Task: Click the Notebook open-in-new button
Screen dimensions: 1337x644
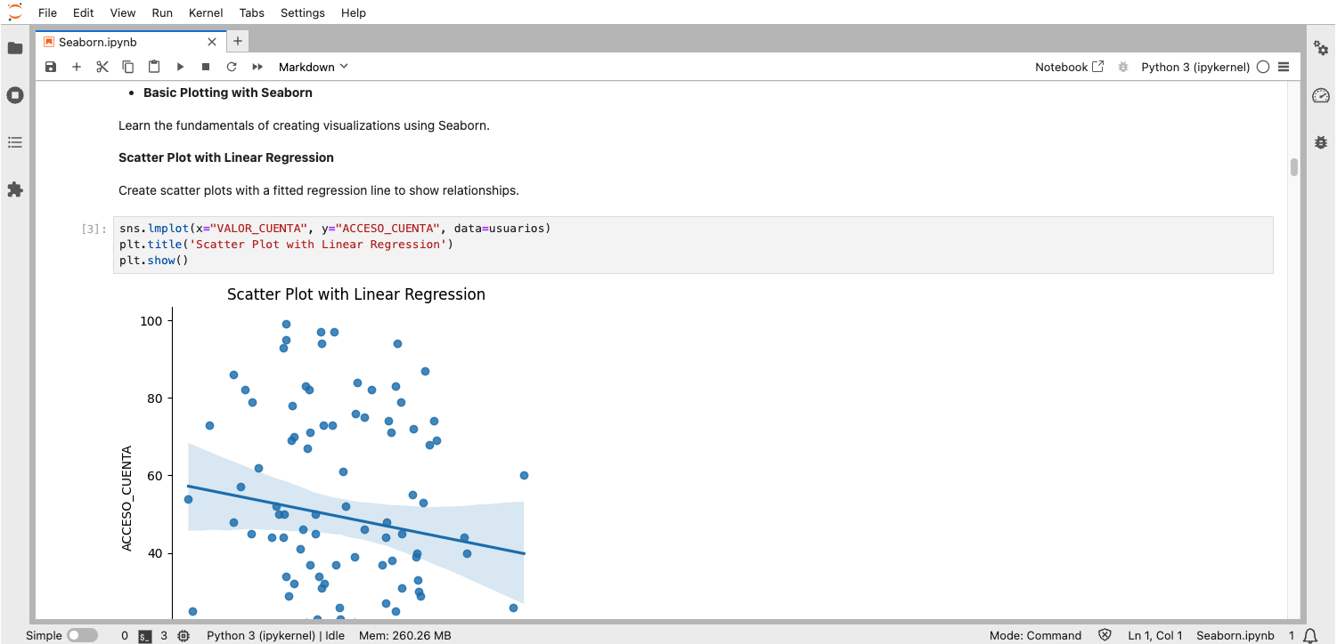Action: coord(1069,67)
